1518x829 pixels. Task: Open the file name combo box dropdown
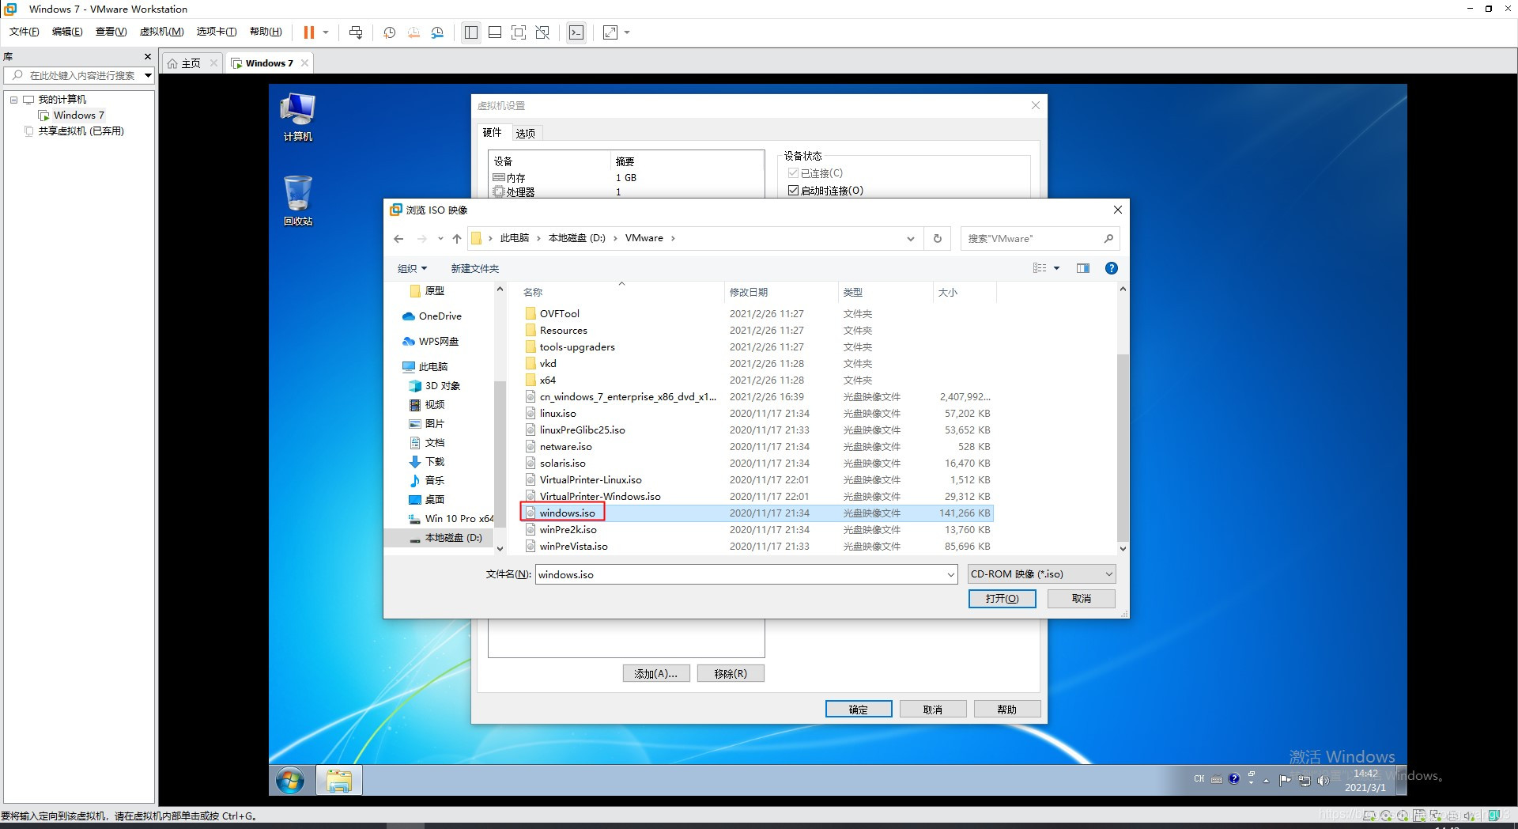pyautogui.click(x=950, y=575)
